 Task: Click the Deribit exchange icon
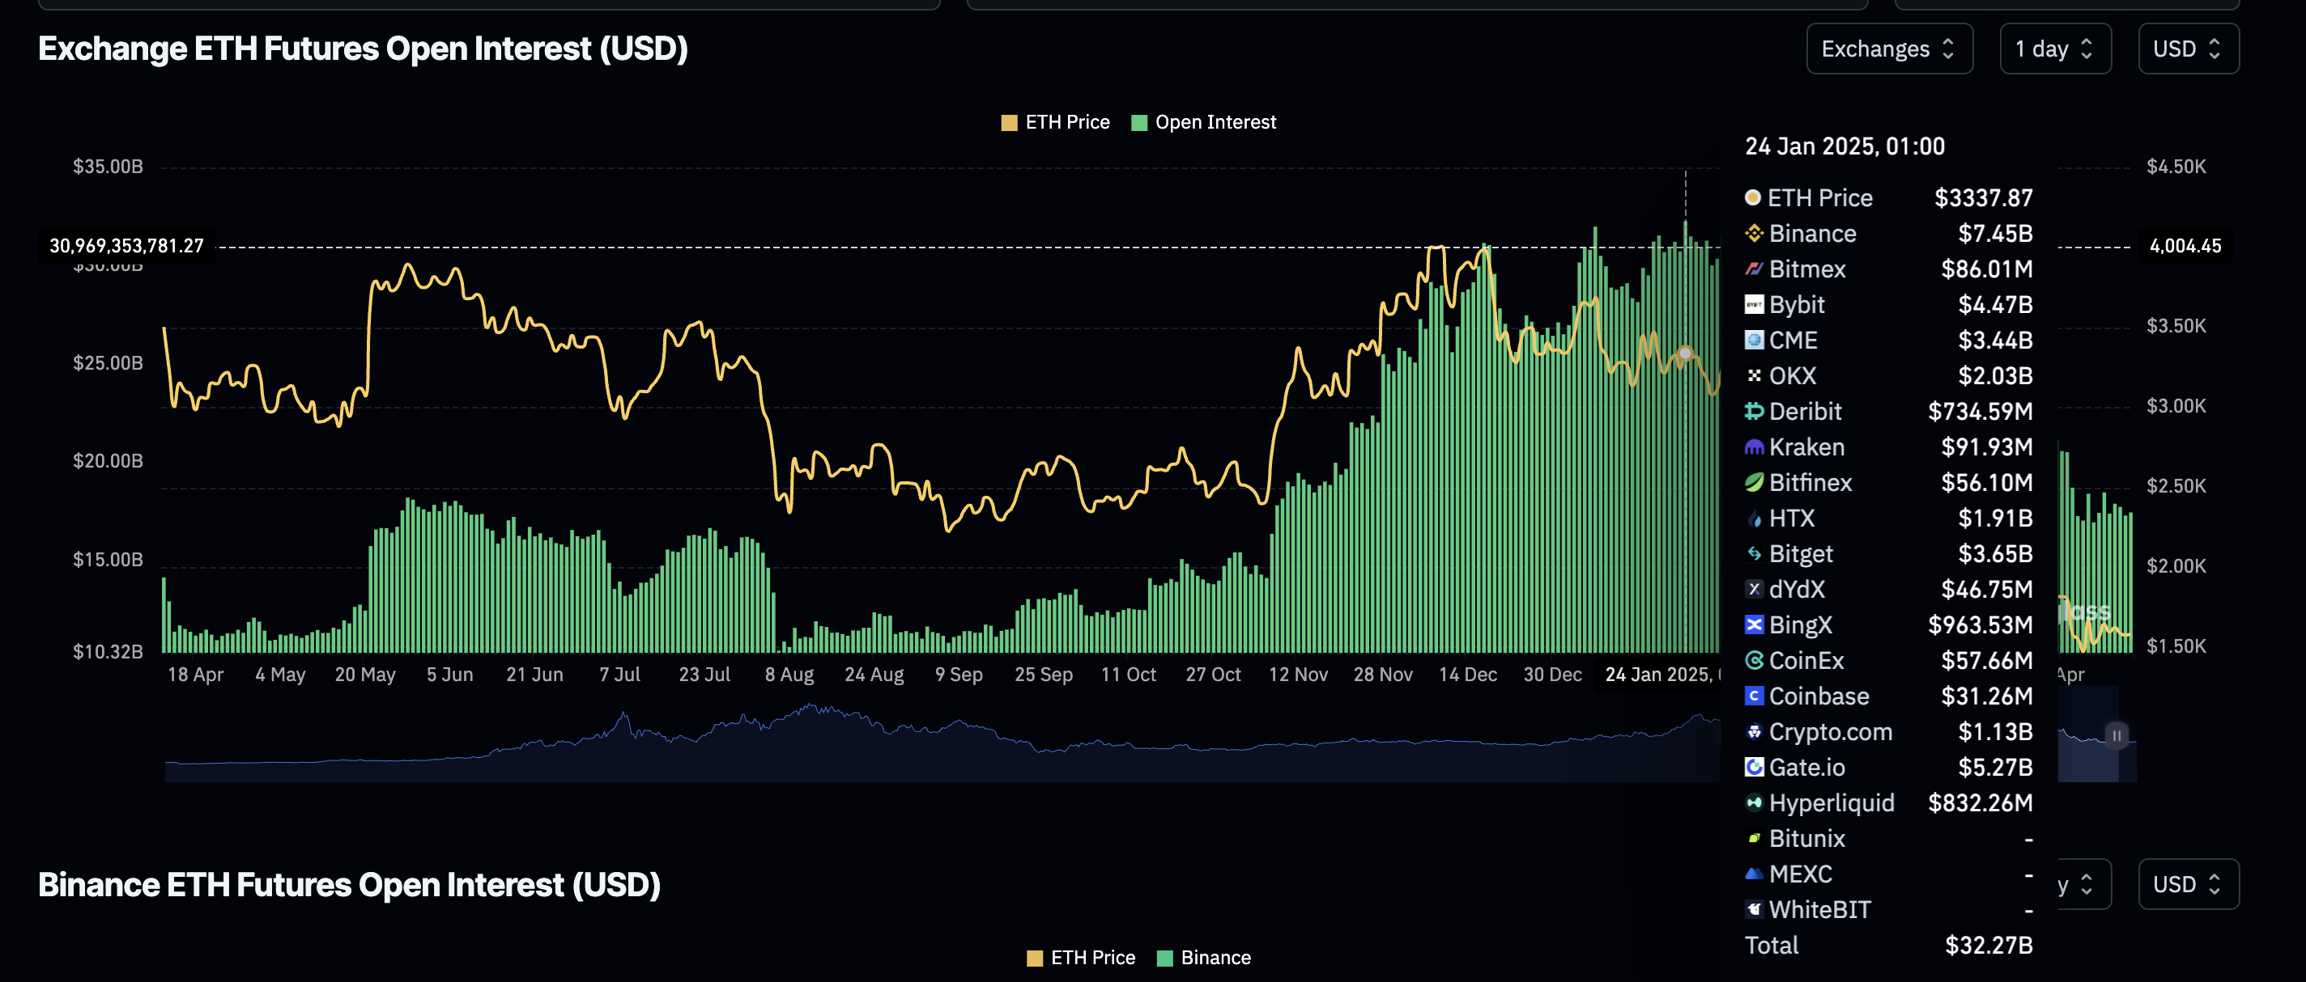(x=1754, y=410)
